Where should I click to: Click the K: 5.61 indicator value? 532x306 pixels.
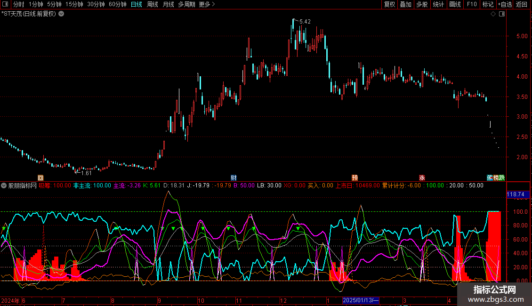(152, 185)
